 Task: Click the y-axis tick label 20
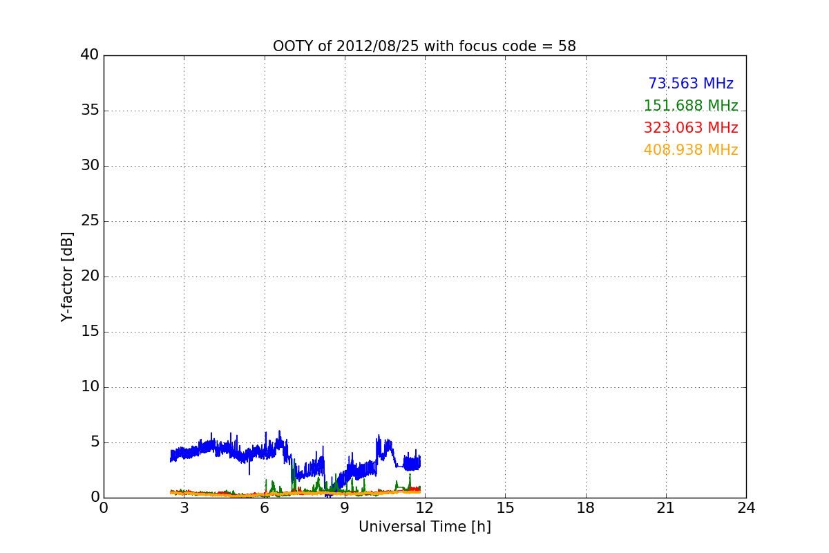(90, 276)
